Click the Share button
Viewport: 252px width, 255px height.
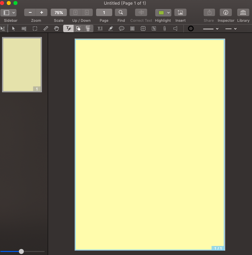(209, 12)
